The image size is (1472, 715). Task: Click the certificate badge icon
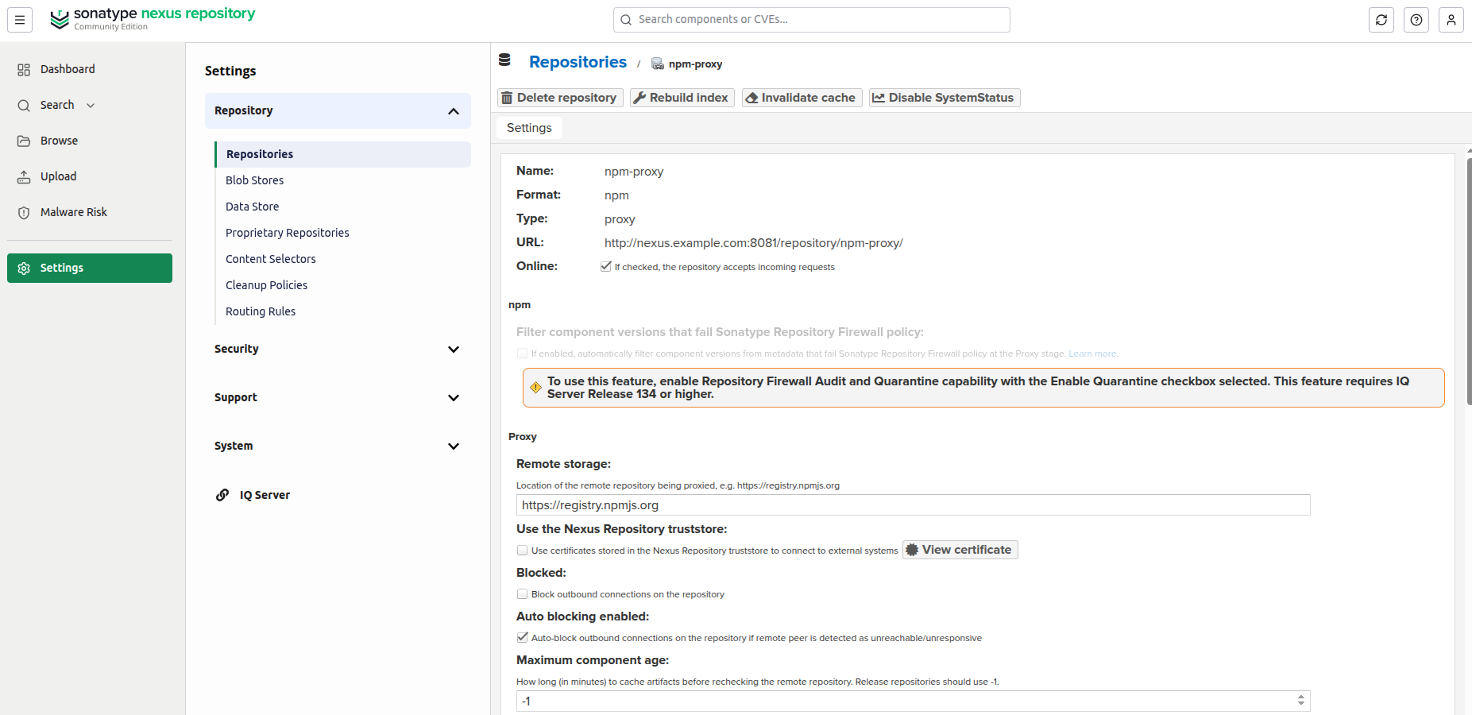point(912,550)
